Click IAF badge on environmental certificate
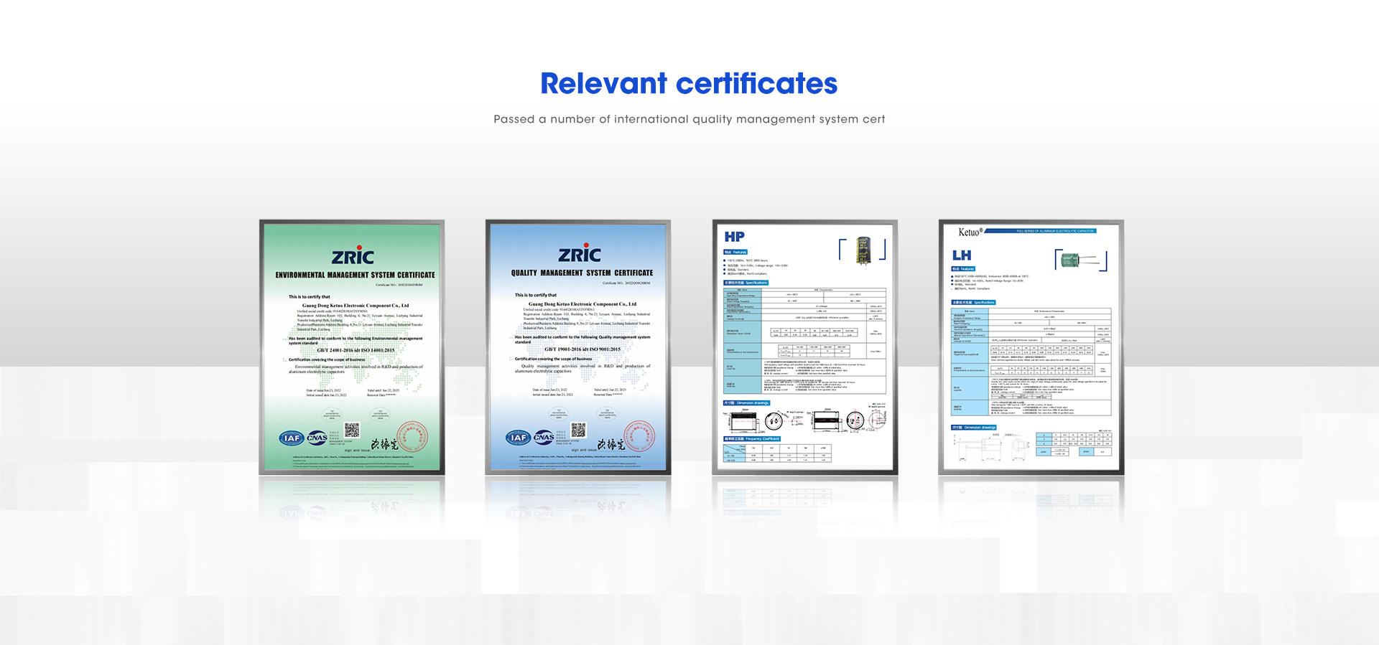This screenshot has height=645, width=1379. click(x=292, y=438)
